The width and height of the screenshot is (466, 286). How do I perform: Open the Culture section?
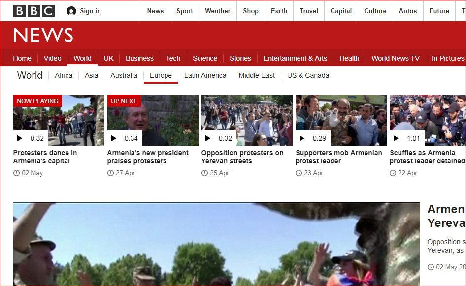pyautogui.click(x=375, y=11)
